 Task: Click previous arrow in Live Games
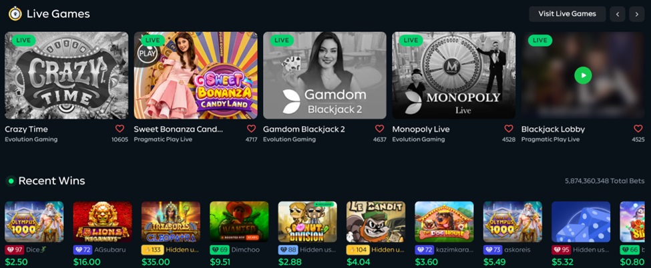pos(618,14)
